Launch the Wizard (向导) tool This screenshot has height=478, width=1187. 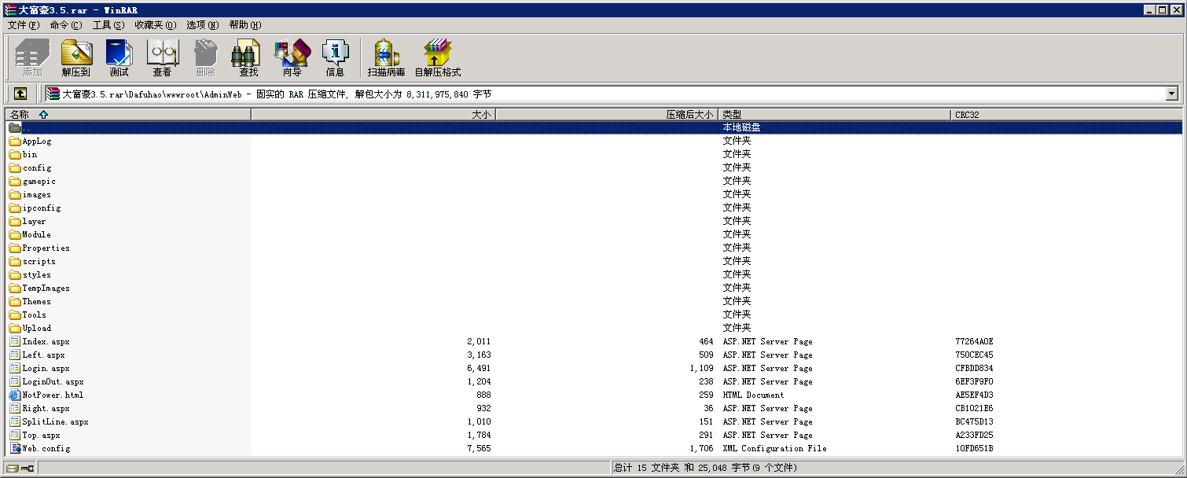click(x=292, y=57)
